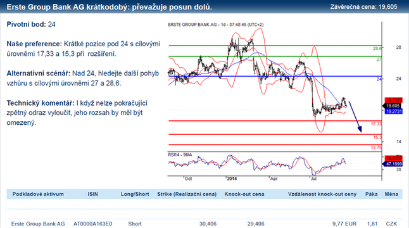The image size is (409, 228).
Task: Click the 'ISIN' column header
Action: pos(92,194)
